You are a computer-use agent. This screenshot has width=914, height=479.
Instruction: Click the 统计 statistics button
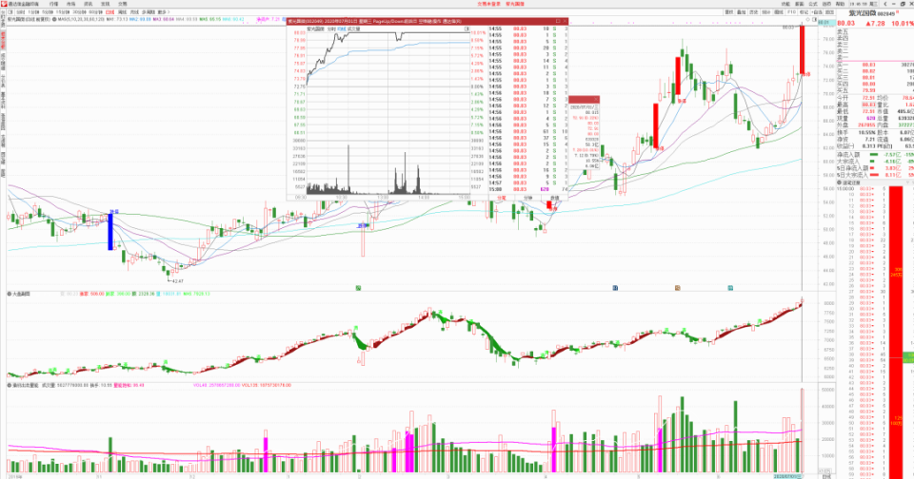click(x=765, y=12)
